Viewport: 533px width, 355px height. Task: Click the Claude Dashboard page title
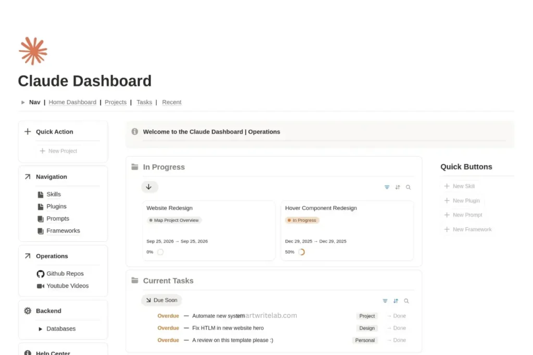(85, 81)
